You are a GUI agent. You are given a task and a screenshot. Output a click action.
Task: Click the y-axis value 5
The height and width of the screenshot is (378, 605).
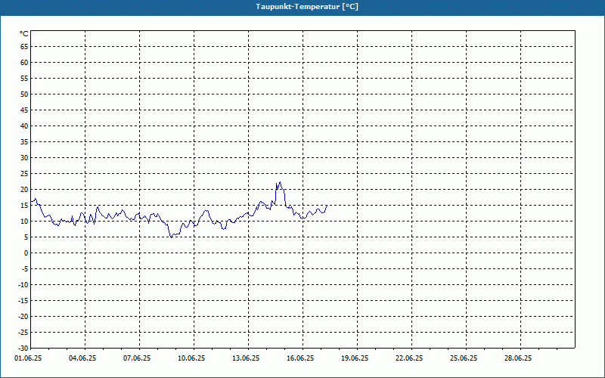point(26,237)
